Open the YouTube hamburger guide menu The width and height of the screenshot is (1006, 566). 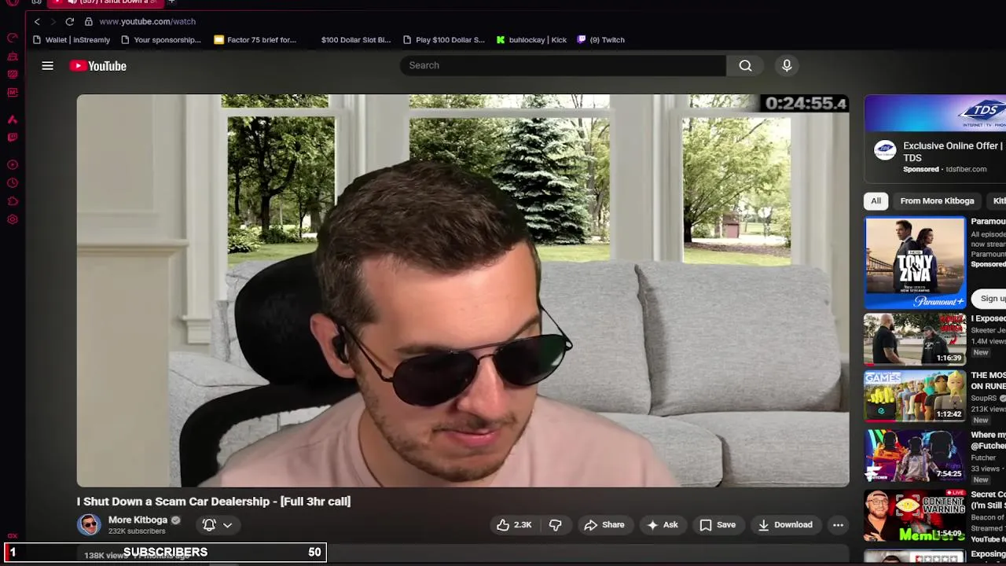point(47,66)
